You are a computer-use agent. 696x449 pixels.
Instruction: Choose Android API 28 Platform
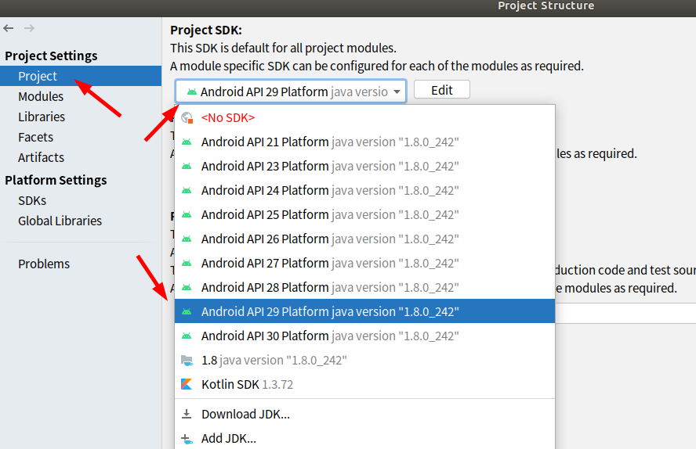pyautogui.click(x=365, y=287)
